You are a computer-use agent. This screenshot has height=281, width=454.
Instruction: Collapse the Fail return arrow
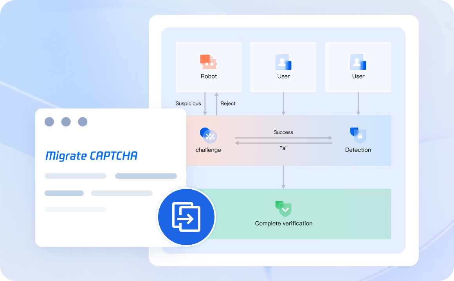pyautogui.click(x=283, y=143)
